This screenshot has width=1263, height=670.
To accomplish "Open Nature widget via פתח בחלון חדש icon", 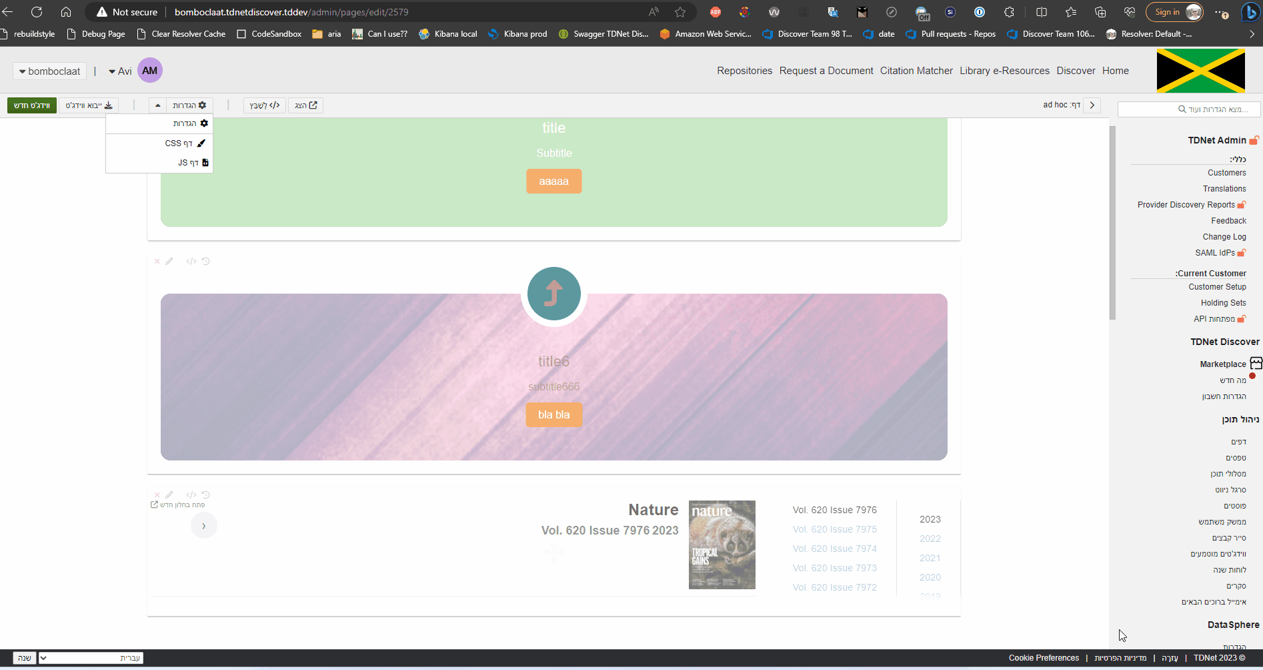I will [x=155, y=505].
